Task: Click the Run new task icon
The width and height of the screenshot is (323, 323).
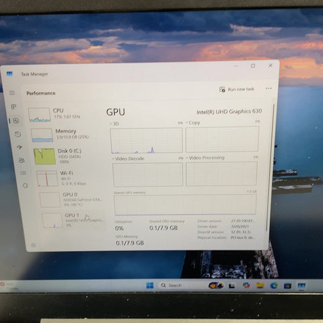Action: click(x=222, y=89)
